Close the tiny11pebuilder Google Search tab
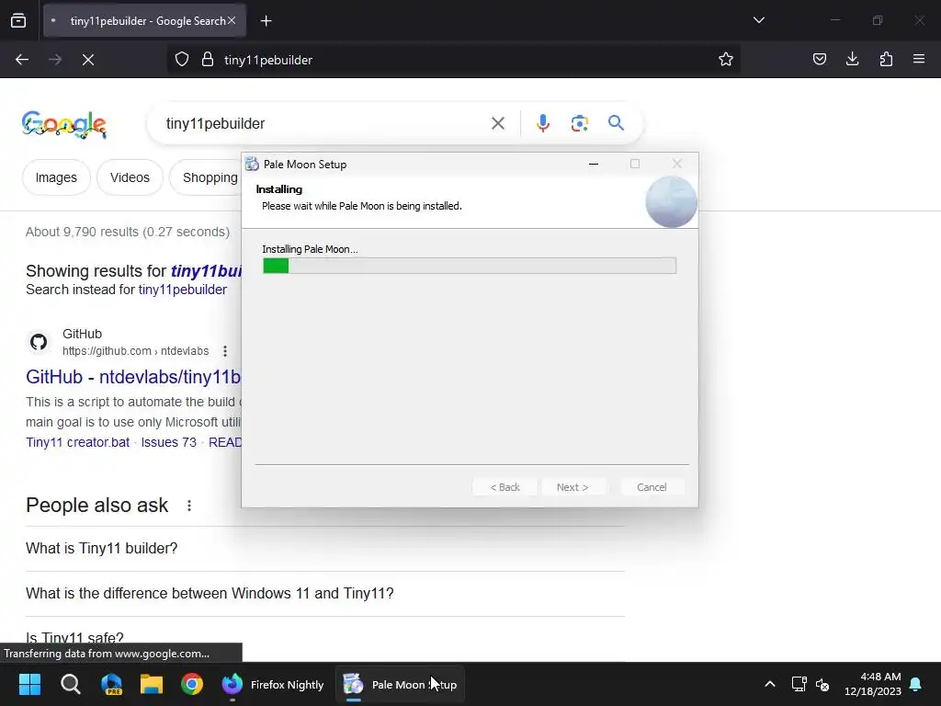The height and width of the screenshot is (706, 941). 231,20
